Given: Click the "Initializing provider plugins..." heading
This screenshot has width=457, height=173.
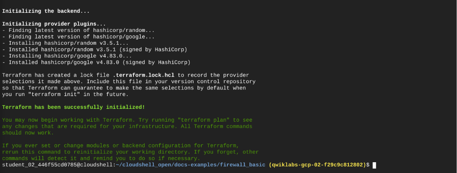Looking at the screenshot, I should pos(54,24).
